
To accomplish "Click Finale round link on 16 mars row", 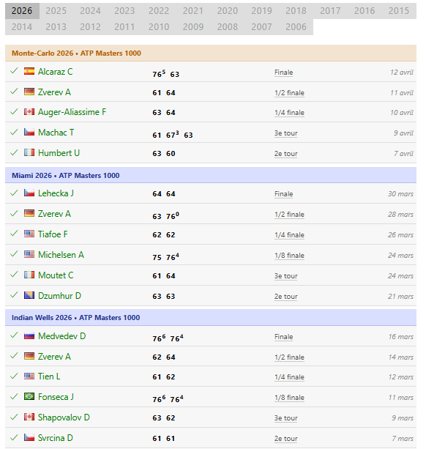I will (x=283, y=337).
